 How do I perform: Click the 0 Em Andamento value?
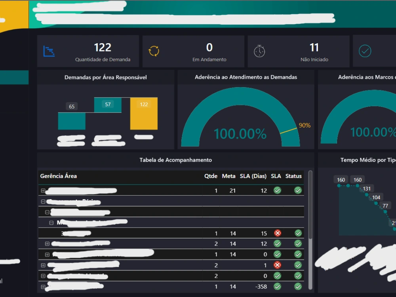(209, 48)
